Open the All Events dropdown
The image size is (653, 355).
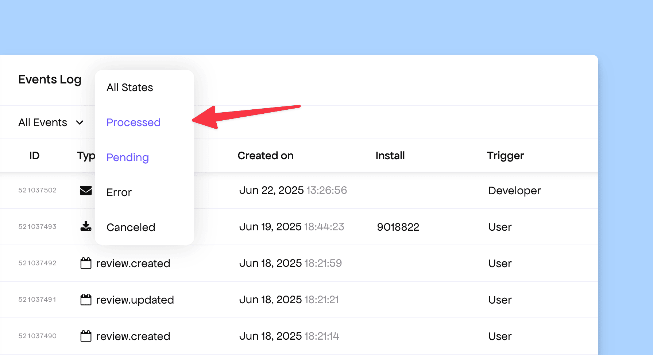click(51, 122)
